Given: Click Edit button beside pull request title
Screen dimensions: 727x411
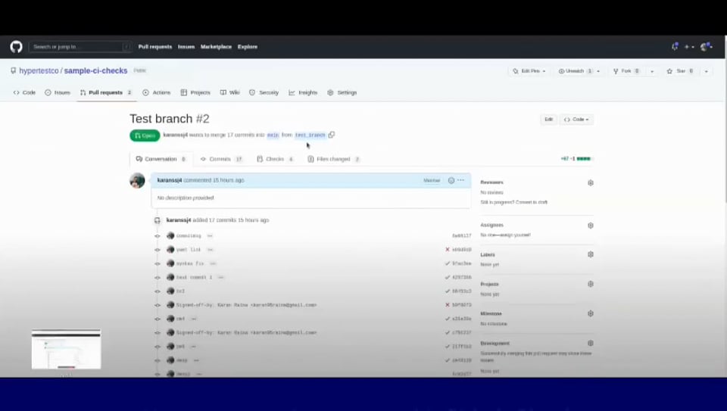Looking at the screenshot, I should point(548,120).
